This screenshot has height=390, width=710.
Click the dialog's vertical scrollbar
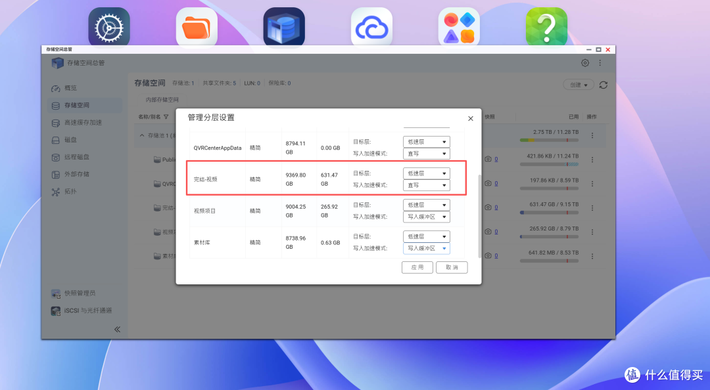(x=479, y=216)
